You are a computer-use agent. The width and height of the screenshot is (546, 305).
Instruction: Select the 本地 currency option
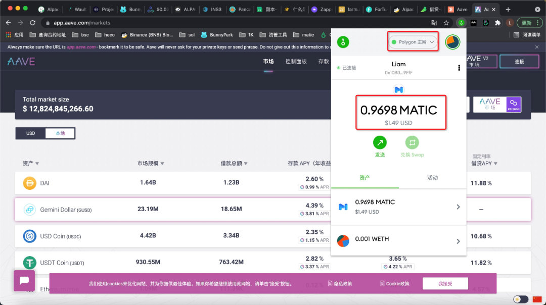click(60, 133)
